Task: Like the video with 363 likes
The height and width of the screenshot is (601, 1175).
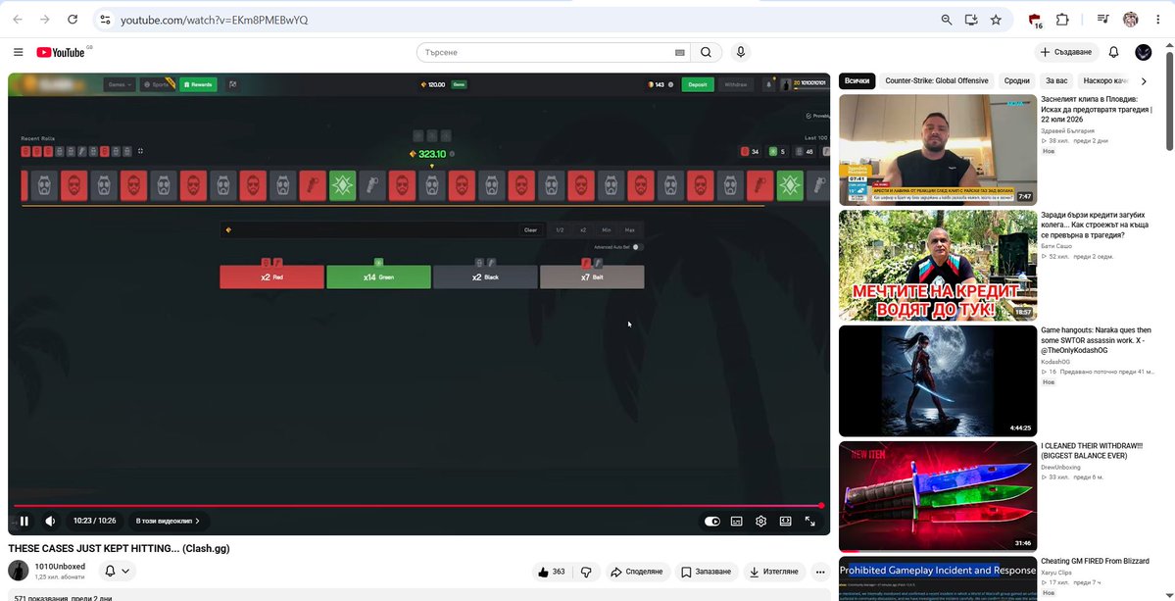Action: point(552,572)
